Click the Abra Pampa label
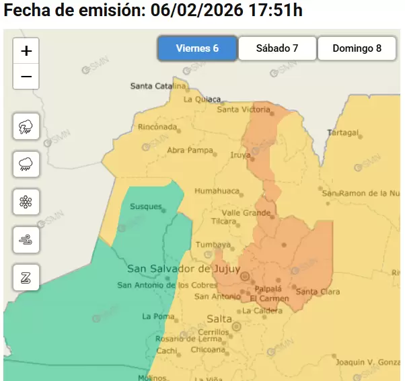Viewport: 405px width, 381px height. (190, 150)
